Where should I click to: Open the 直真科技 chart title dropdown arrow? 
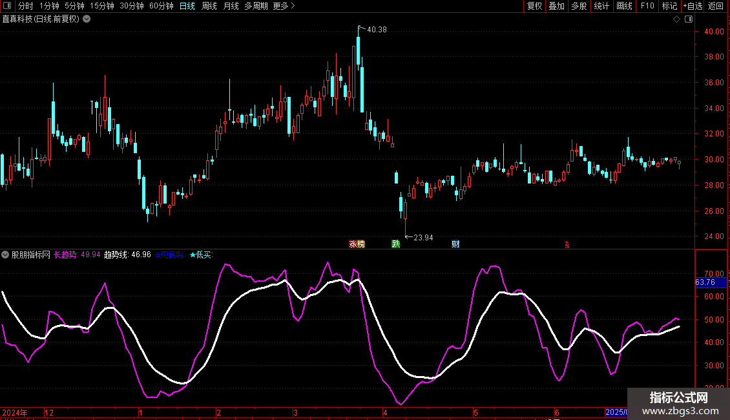[87, 19]
